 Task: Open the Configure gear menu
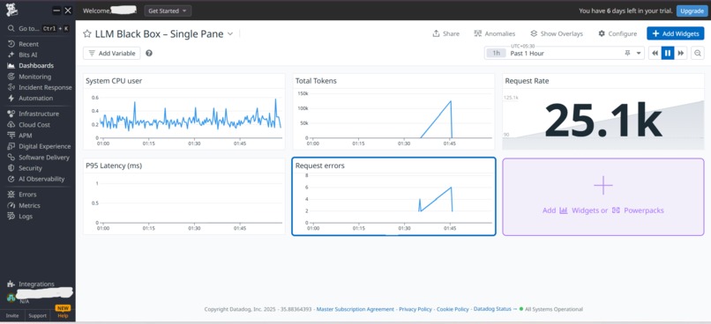tap(617, 33)
